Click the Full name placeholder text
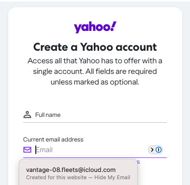 pyautogui.click(x=48, y=115)
